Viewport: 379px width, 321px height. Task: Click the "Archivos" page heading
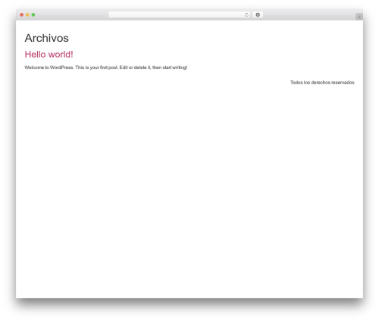coord(46,38)
